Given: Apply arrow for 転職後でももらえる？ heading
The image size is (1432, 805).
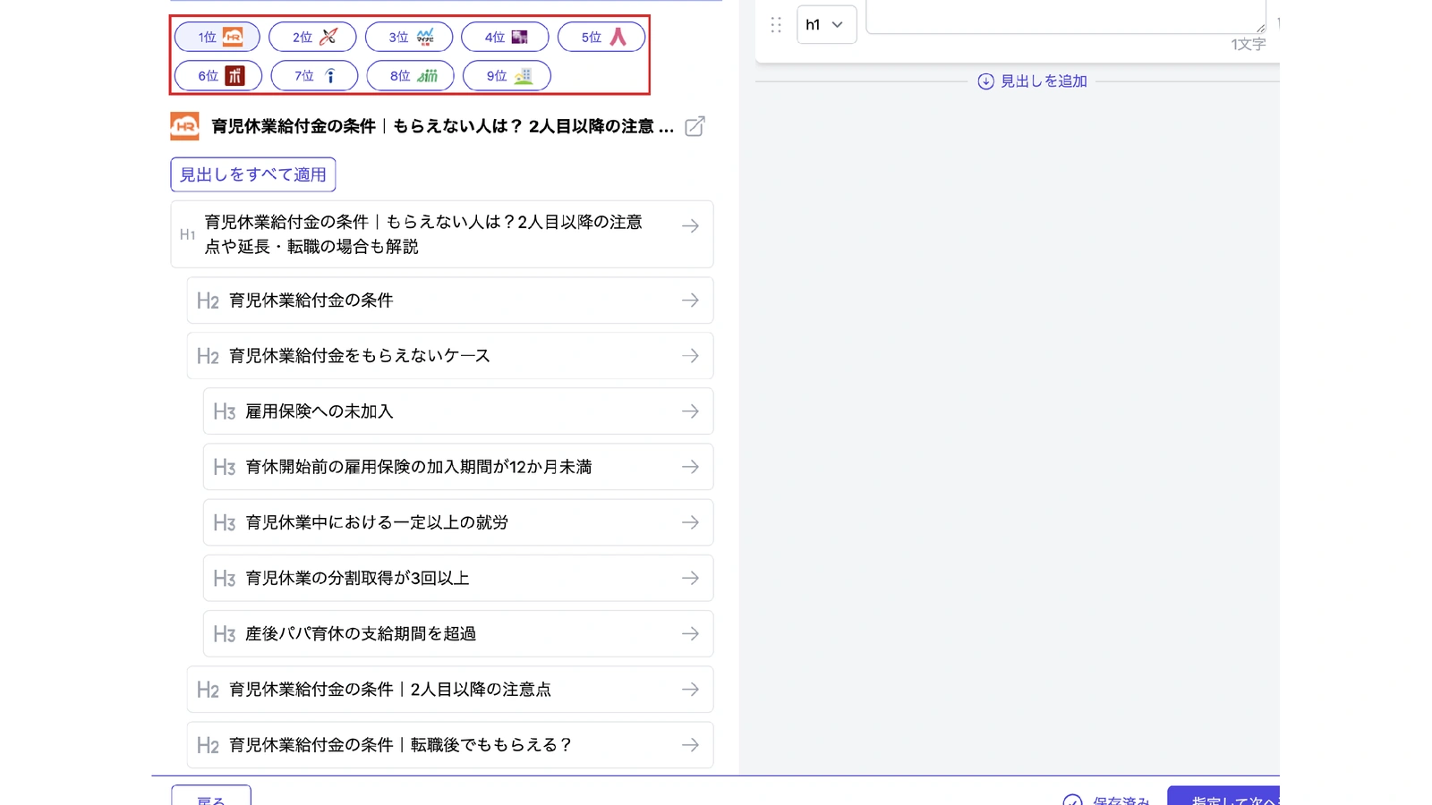Looking at the screenshot, I should tap(690, 745).
